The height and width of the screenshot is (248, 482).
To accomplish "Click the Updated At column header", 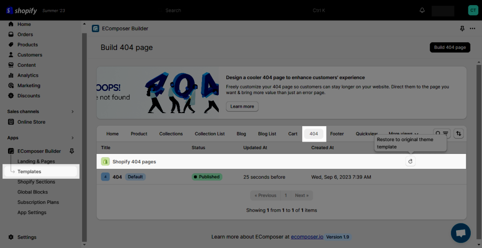I will pyautogui.click(x=255, y=147).
